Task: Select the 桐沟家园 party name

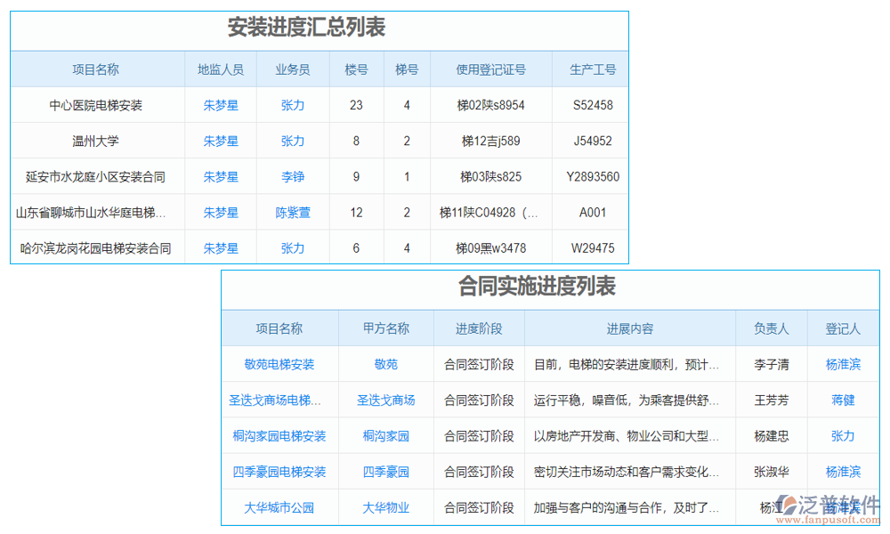Action: (x=385, y=435)
